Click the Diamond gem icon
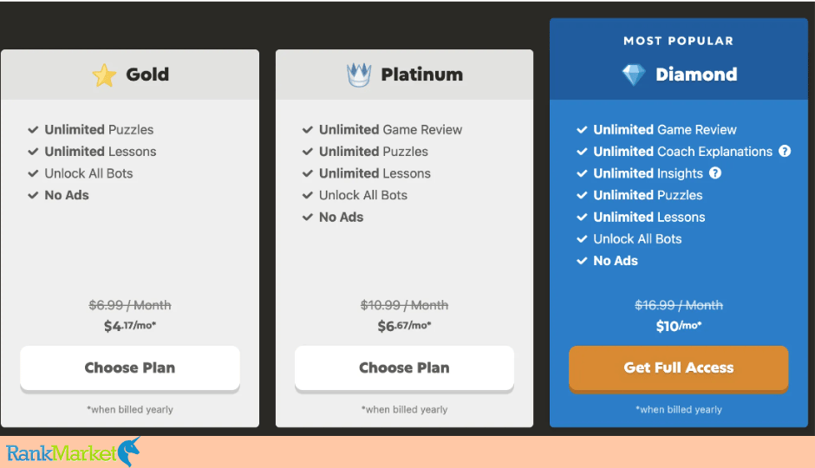 [634, 75]
